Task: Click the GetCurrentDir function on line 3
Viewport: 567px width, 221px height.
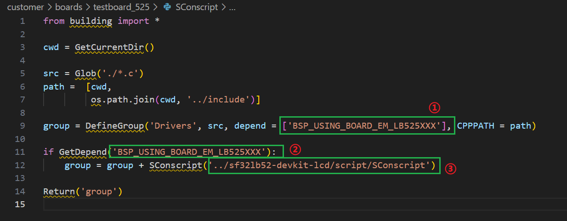Action: (x=111, y=47)
